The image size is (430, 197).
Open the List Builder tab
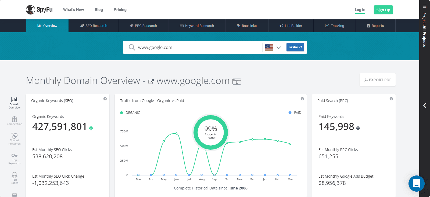pos(291,26)
